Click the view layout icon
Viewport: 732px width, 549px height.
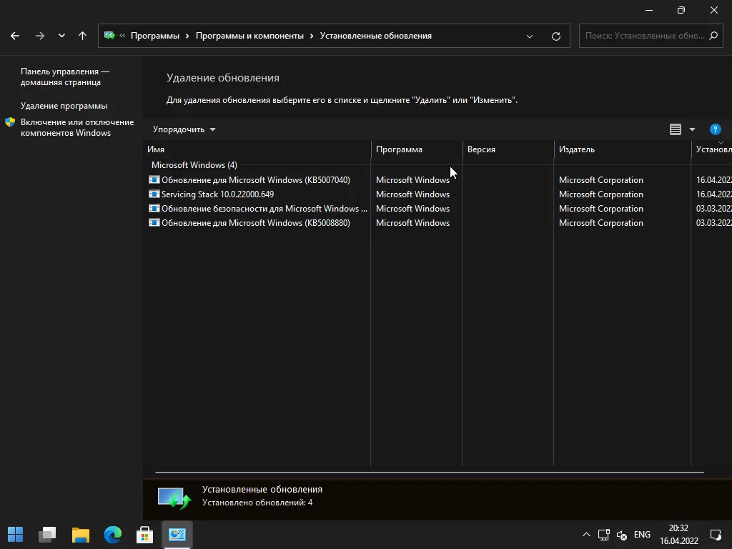[676, 129]
